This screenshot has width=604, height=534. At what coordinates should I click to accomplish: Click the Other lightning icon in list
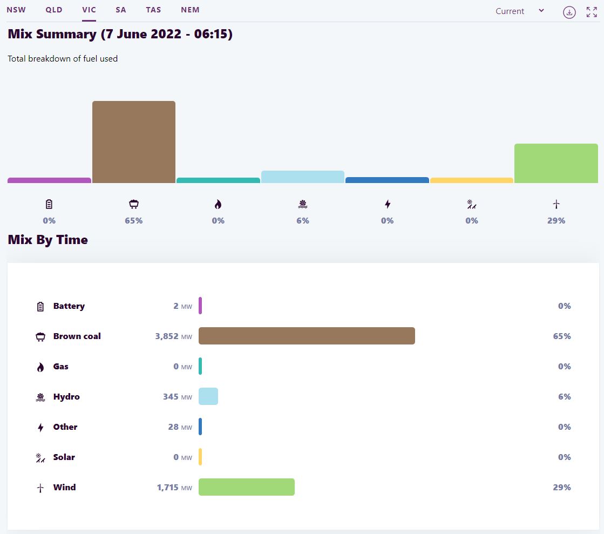pyautogui.click(x=40, y=427)
